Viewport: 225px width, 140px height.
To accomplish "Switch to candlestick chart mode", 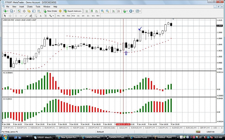I will [x=92, y=11].
